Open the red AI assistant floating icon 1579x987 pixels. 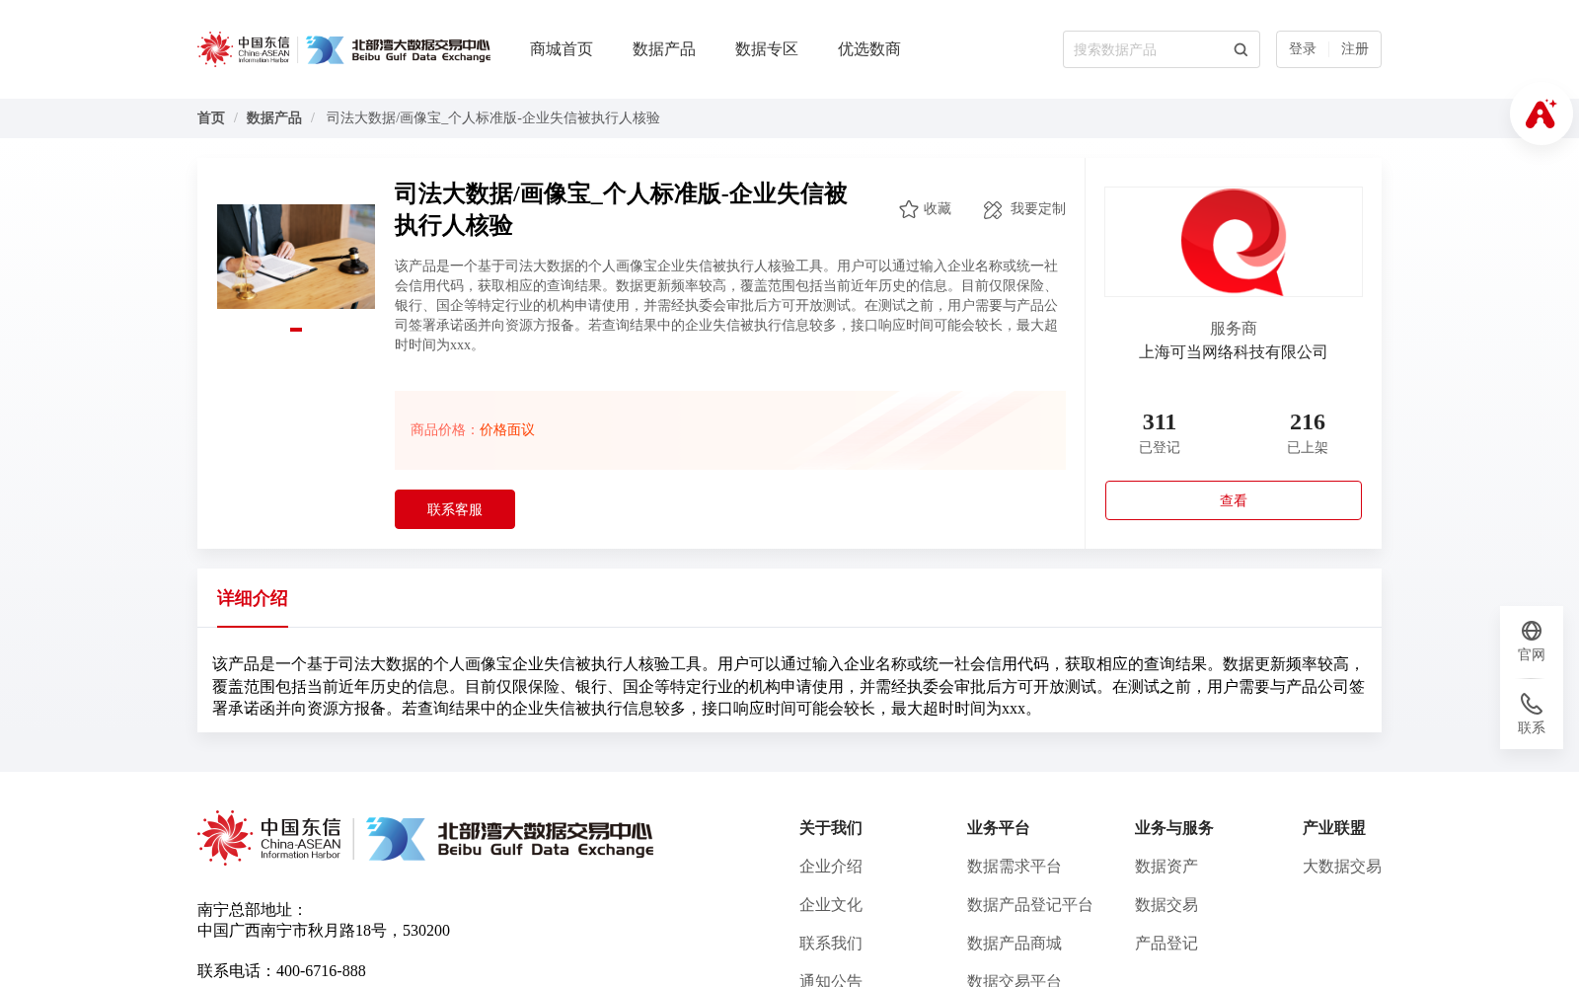[1541, 114]
